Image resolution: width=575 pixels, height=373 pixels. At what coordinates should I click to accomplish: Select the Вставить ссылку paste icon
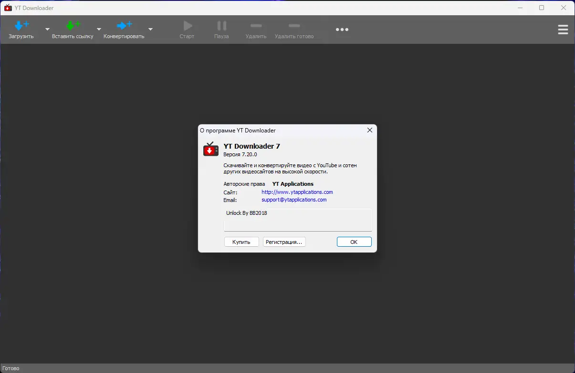point(73,25)
